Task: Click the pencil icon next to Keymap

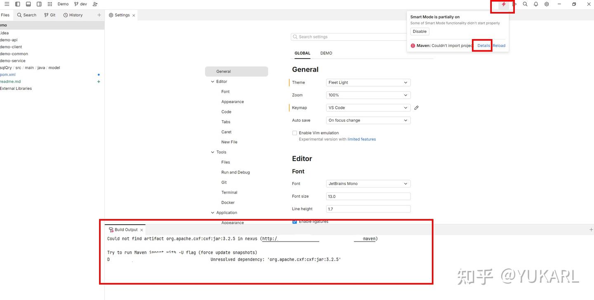Action: point(417,108)
